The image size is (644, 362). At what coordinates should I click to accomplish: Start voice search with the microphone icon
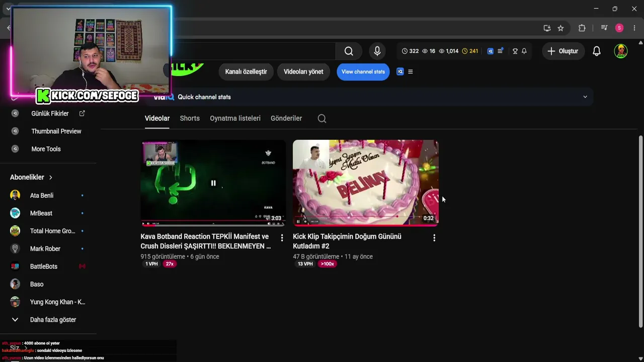pyautogui.click(x=377, y=51)
